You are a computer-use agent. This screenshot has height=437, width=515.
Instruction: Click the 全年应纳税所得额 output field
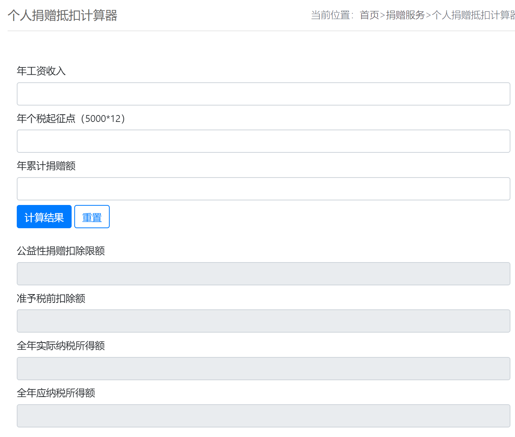tap(263, 416)
